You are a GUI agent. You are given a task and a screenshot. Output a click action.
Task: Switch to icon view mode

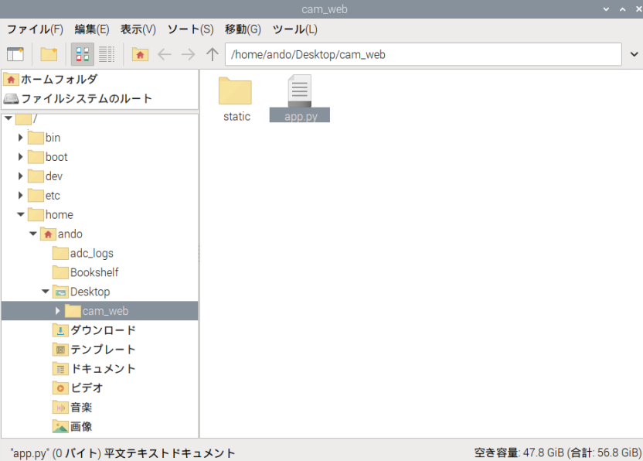[x=83, y=54]
